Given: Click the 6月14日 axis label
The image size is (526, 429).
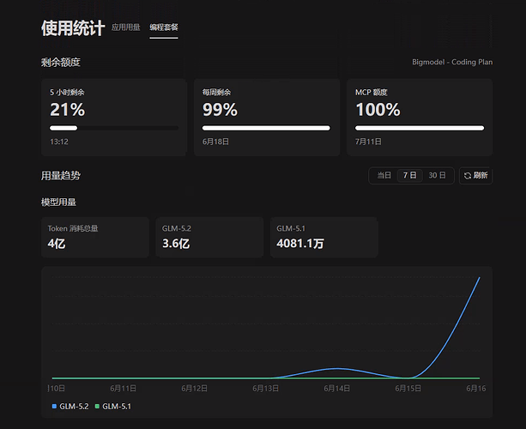Looking at the screenshot, I should pos(337,389).
